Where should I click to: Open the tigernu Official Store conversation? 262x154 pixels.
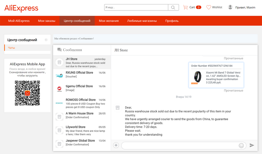82,89
